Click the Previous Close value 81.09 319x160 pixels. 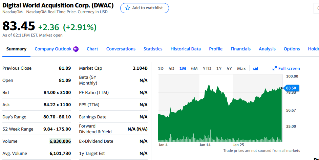(x=65, y=68)
